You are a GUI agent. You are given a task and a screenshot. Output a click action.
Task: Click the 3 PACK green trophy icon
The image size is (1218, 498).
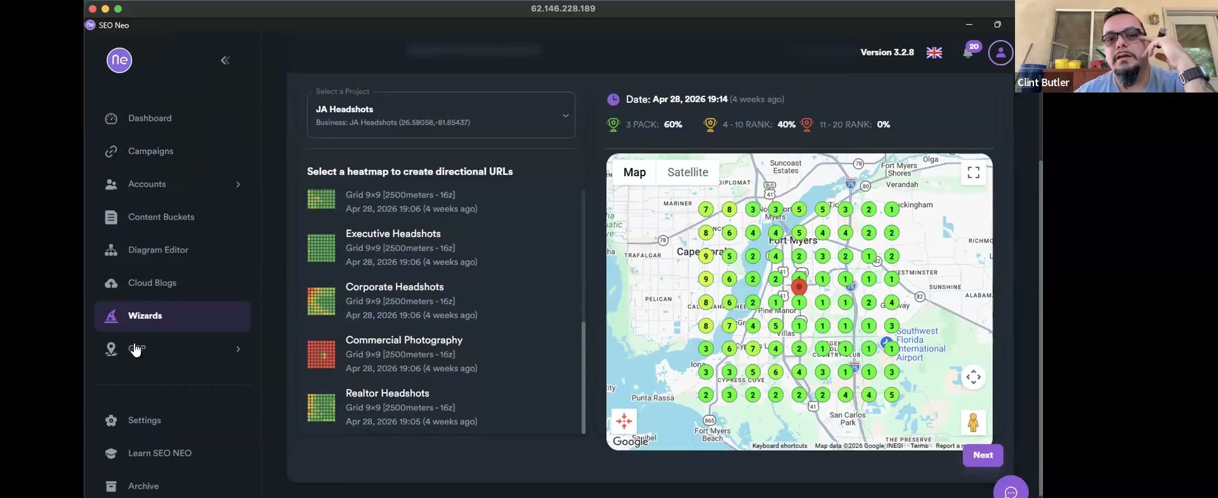click(613, 125)
